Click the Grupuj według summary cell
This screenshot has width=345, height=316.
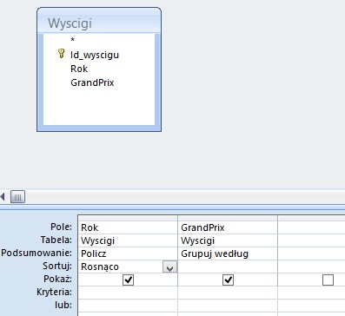pyautogui.click(x=228, y=253)
